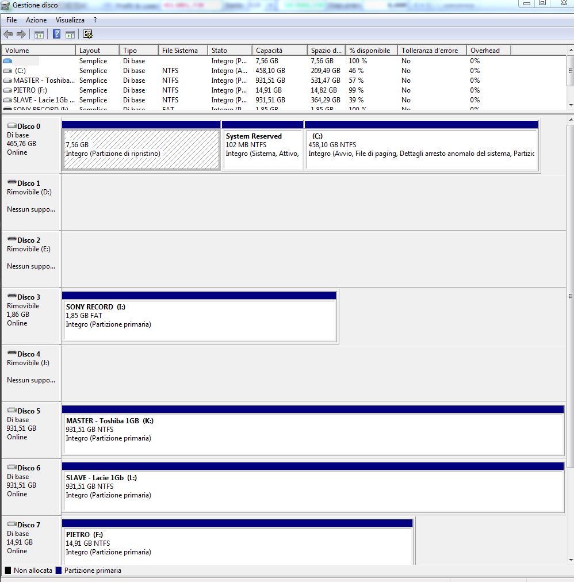574x582 pixels.
Task: Click the Forward arrow toolbar icon
Action: click(x=21, y=35)
